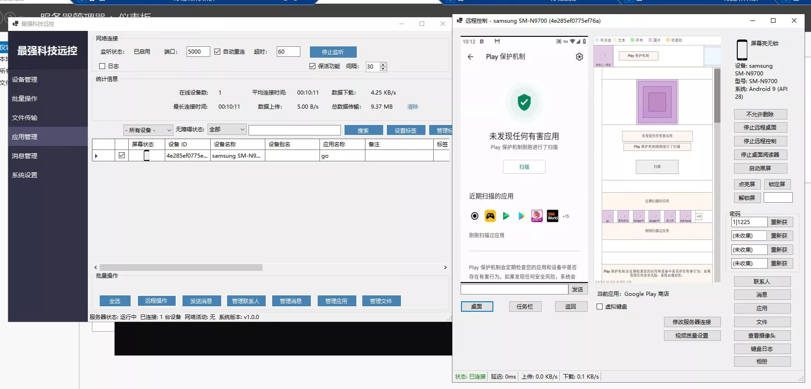Tap the SIM World app icon

tap(552, 216)
